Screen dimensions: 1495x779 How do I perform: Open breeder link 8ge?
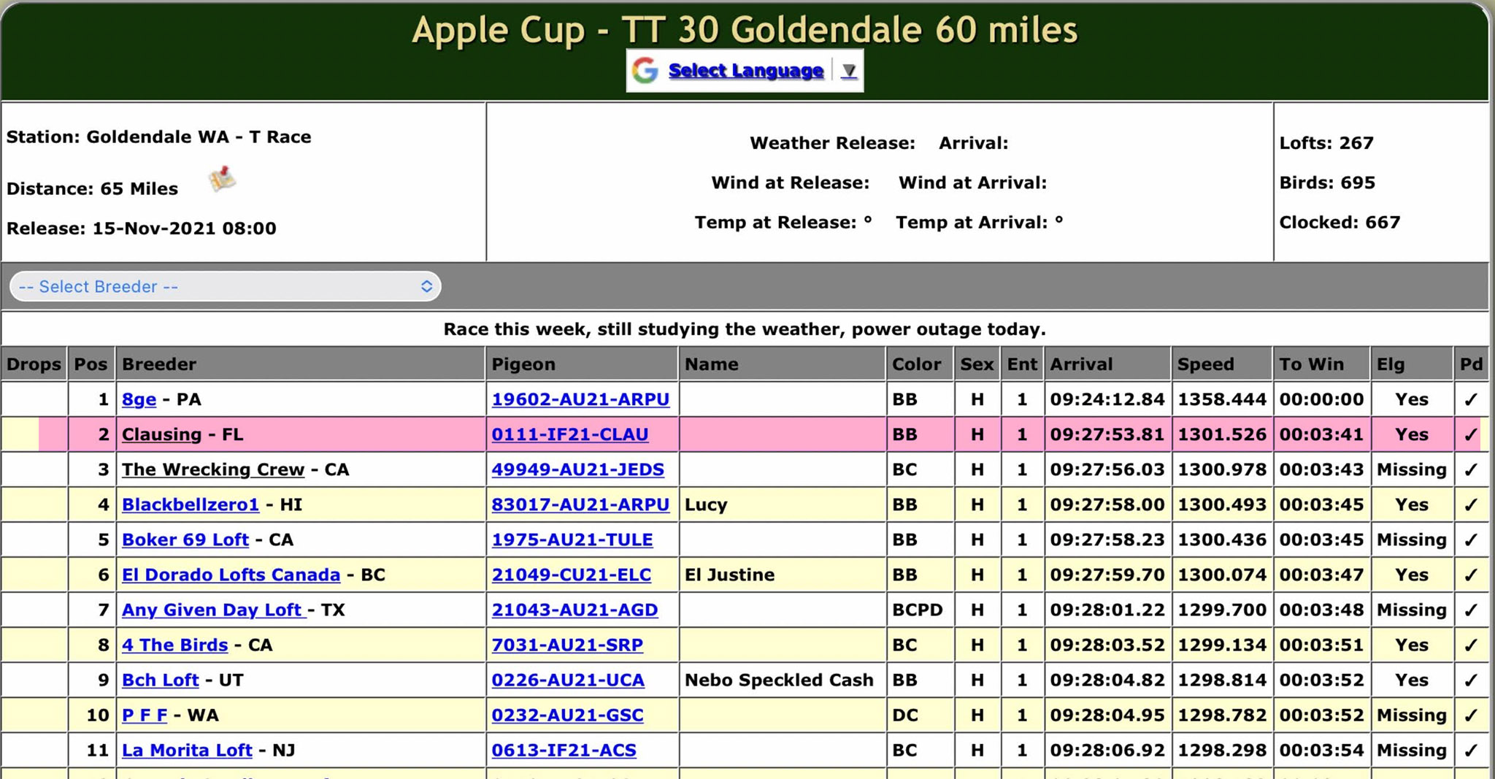[x=139, y=400]
